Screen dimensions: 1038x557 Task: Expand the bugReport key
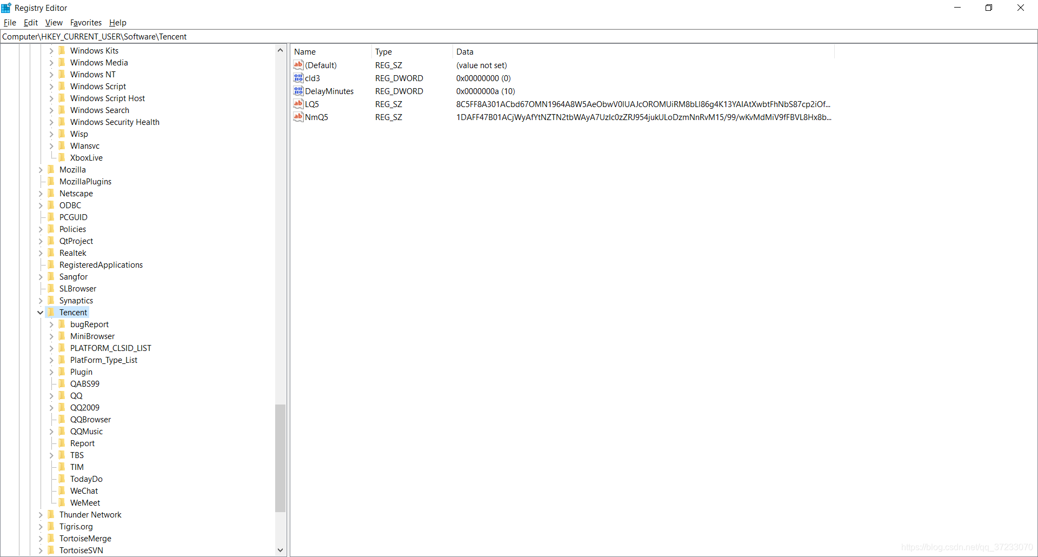[x=51, y=324]
